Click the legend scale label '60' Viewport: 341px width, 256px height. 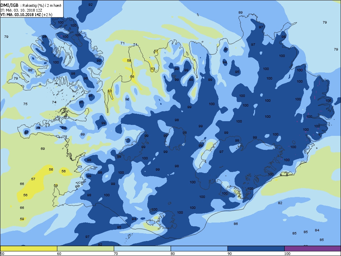(59, 254)
